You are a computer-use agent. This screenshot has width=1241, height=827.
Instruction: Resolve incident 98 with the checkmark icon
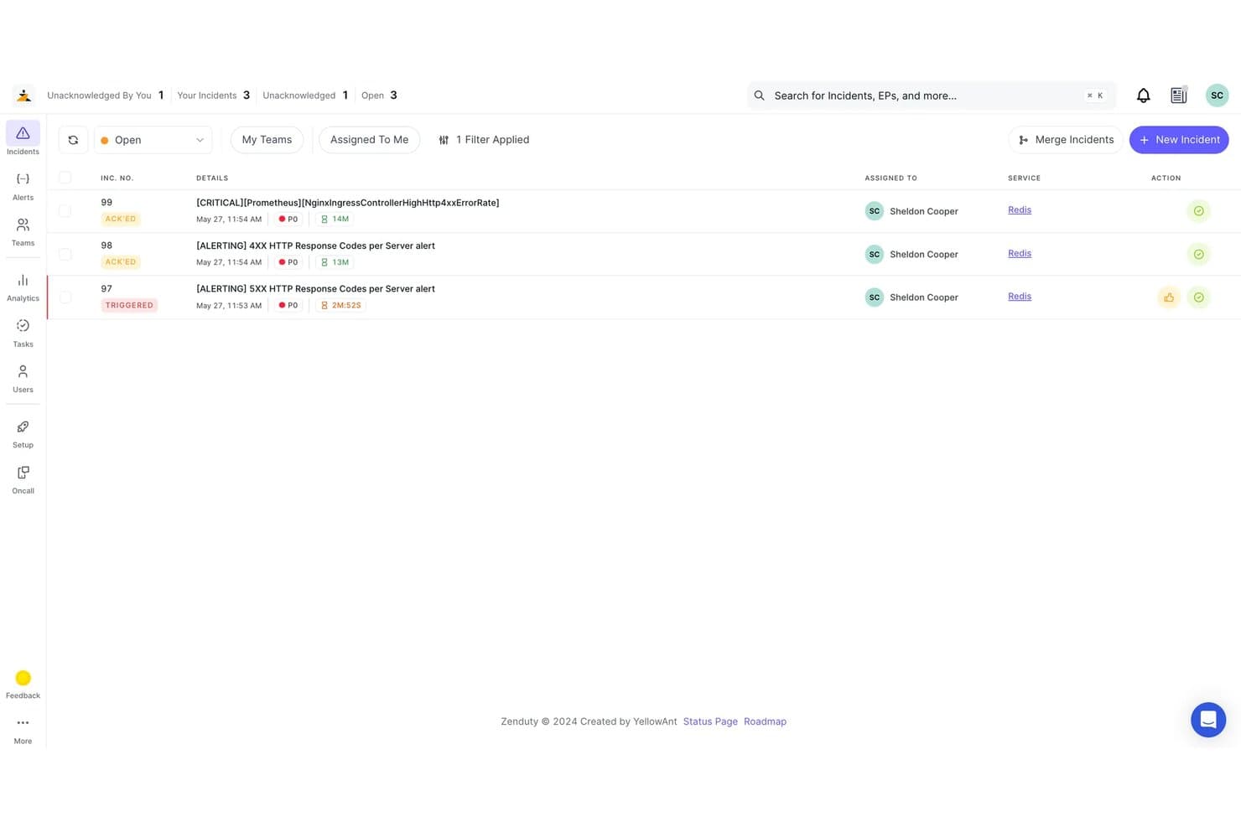(x=1199, y=254)
